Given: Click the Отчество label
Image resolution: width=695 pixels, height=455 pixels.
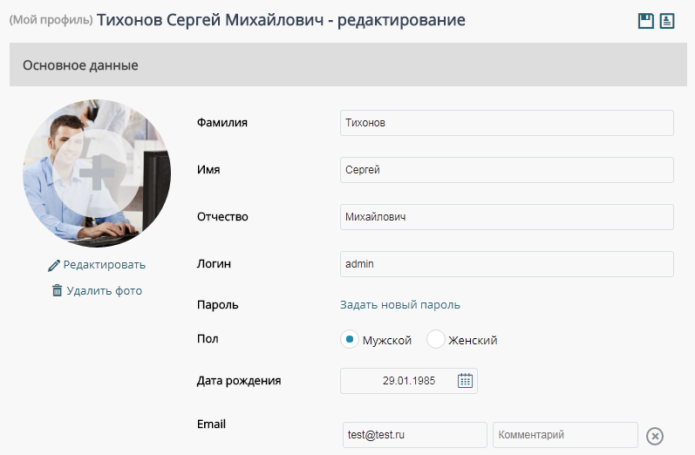Looking at the screenshot, I should tap(222, 217).
